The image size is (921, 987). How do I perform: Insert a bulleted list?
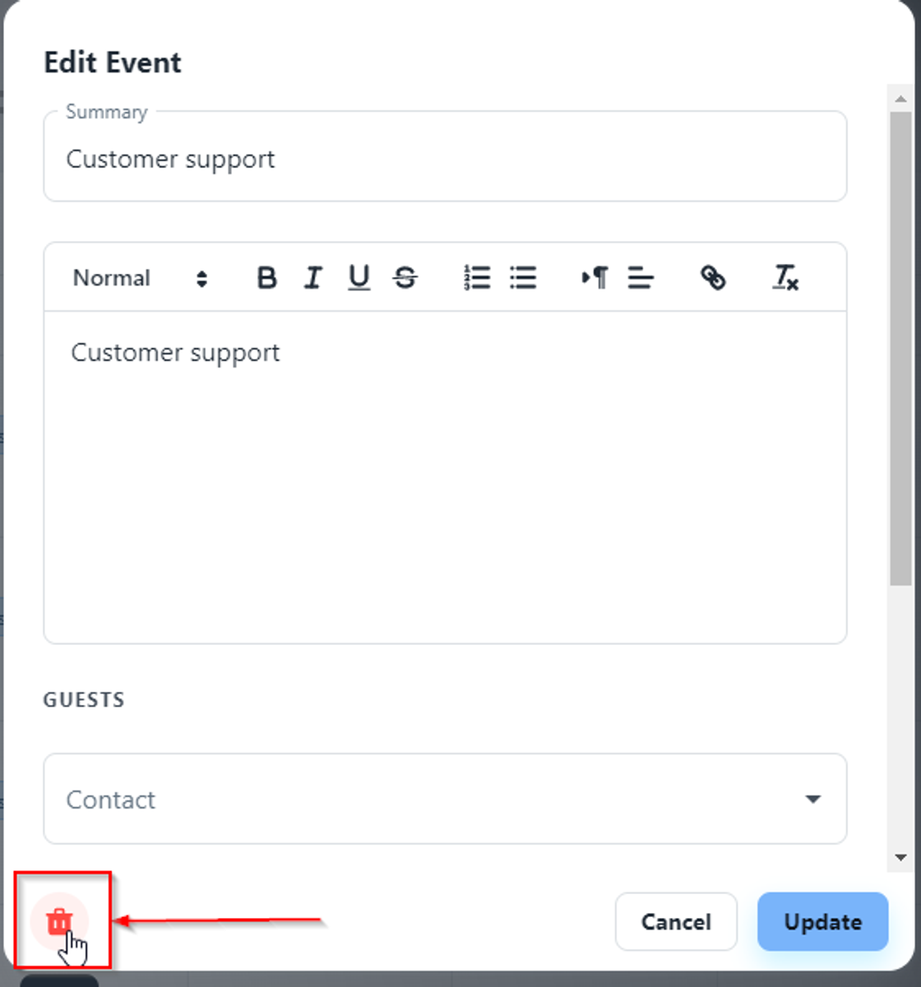(x=523, y=278)
